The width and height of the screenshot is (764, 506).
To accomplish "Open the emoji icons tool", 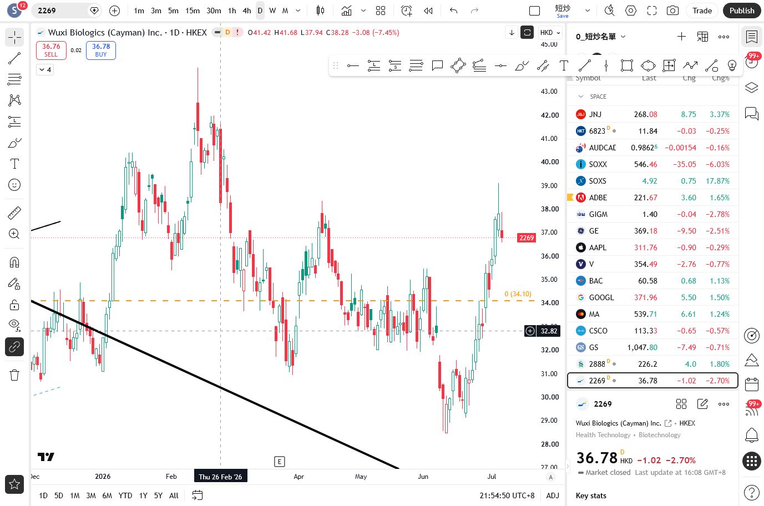I will 14,185.
